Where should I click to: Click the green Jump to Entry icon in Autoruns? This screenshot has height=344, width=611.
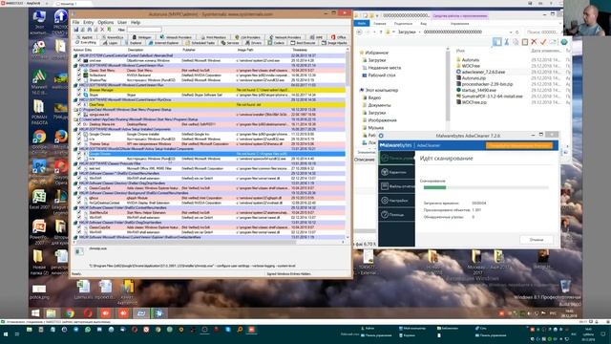click(x=109, y=30)
